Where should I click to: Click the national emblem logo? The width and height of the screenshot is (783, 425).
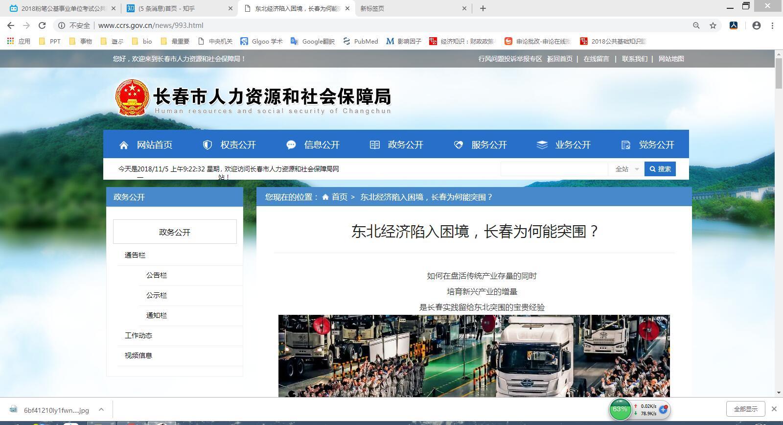tap(132, 97)
